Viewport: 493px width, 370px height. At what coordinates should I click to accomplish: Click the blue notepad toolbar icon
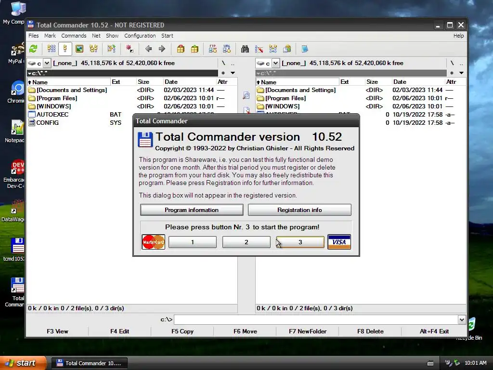click(x=305, y=49)
